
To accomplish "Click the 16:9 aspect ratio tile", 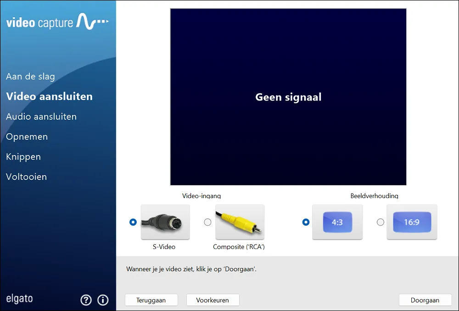I will [x=412, y=222].
